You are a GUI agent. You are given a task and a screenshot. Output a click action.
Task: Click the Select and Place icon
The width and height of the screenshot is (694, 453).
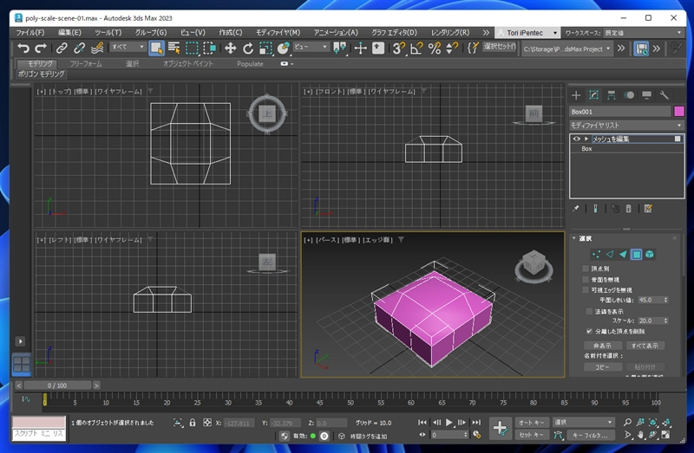pyautogui.click(x=283, y=48)
